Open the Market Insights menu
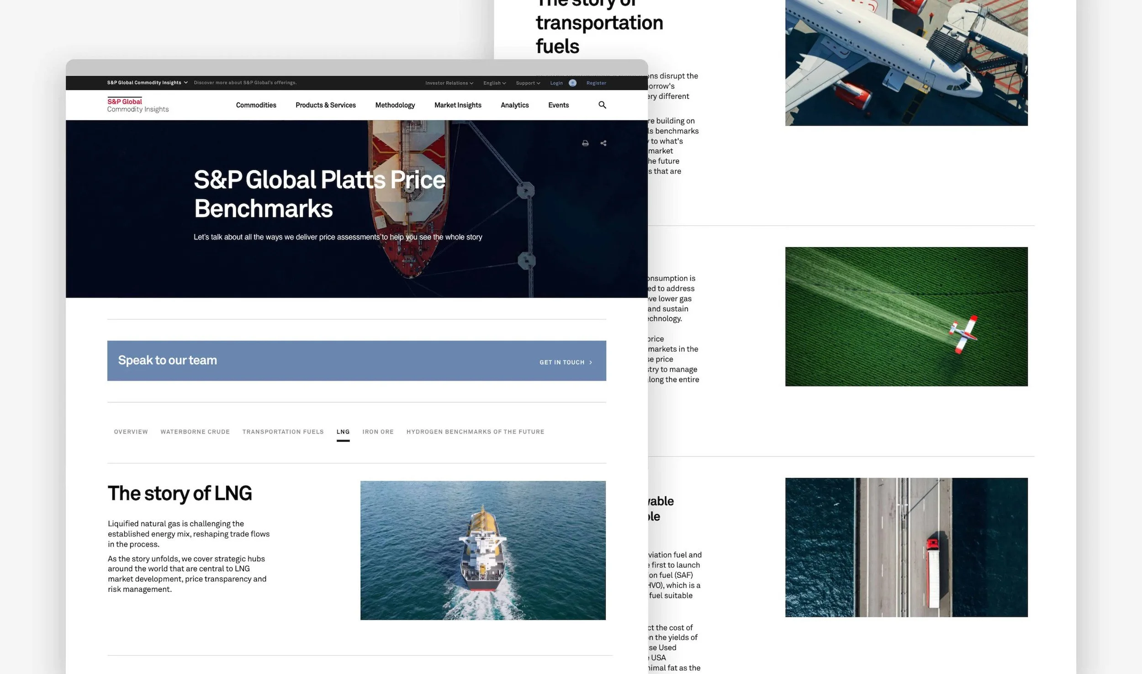 tap(457, 105)
